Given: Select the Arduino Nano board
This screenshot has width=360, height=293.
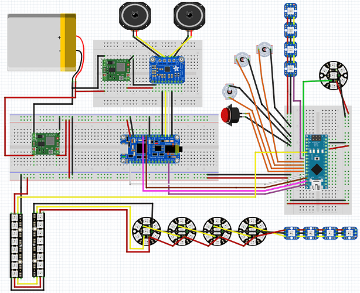Looking at the screenshot, I should click(316, 162).
